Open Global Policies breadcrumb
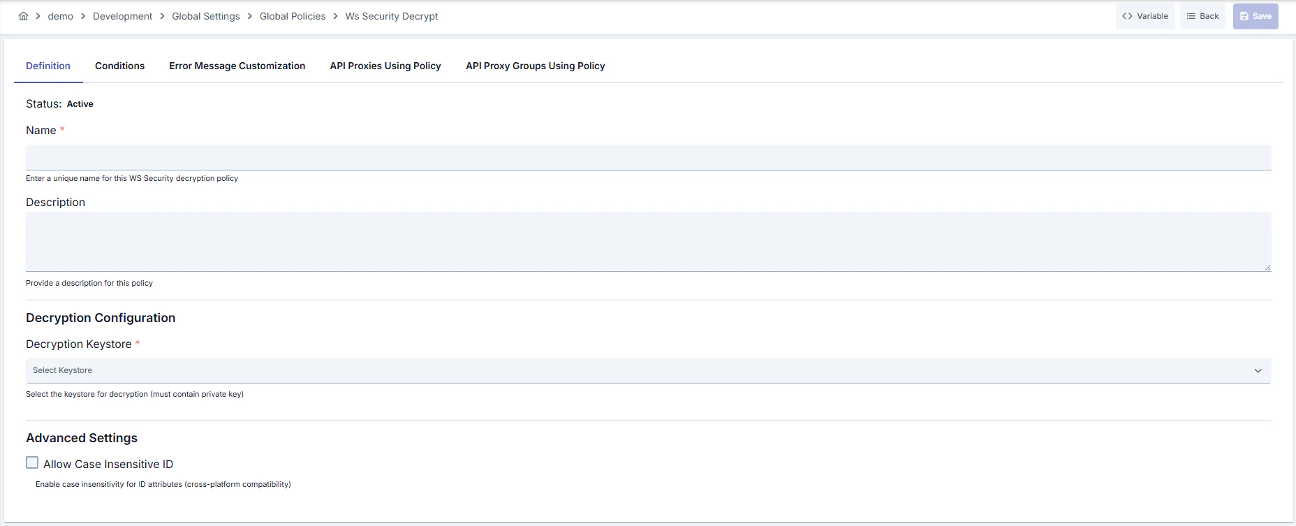This screenshot has height=526, width=1296. click(293, 16)
